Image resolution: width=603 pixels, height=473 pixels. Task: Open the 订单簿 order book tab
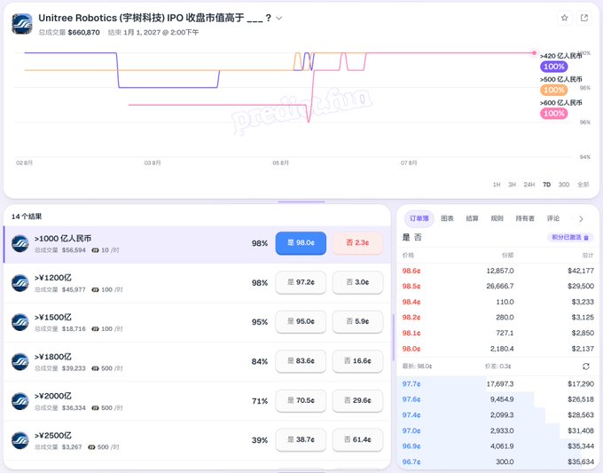pos(419,218)
